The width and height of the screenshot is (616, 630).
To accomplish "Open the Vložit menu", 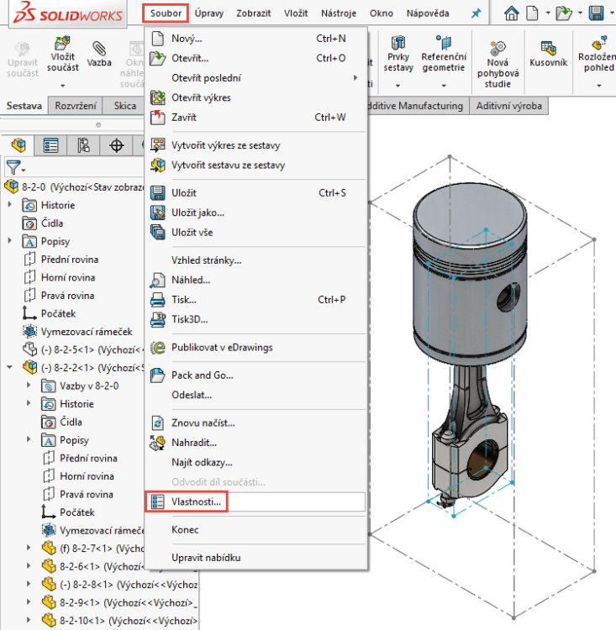I will (x=296, y=13).
